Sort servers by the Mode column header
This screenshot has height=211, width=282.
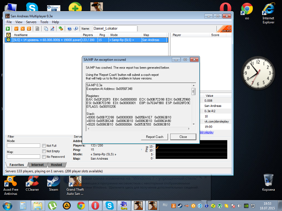tap(125, 35)
